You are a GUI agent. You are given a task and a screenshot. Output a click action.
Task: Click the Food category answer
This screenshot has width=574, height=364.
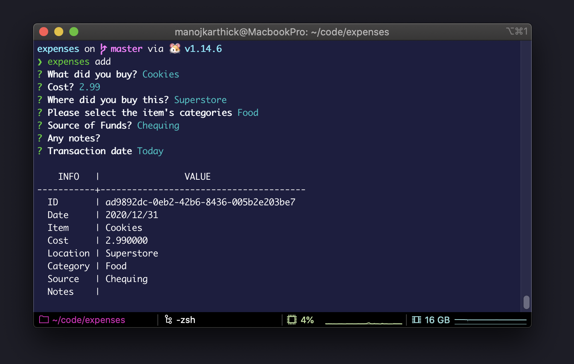pyautogui.click(x=247, y=112)
